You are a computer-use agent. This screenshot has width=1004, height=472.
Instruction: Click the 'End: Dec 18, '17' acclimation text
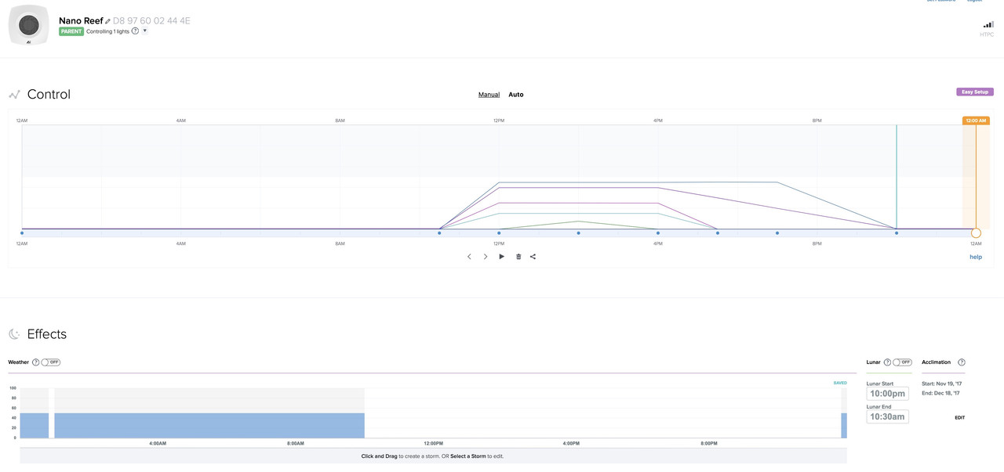(x=942, y=393)
